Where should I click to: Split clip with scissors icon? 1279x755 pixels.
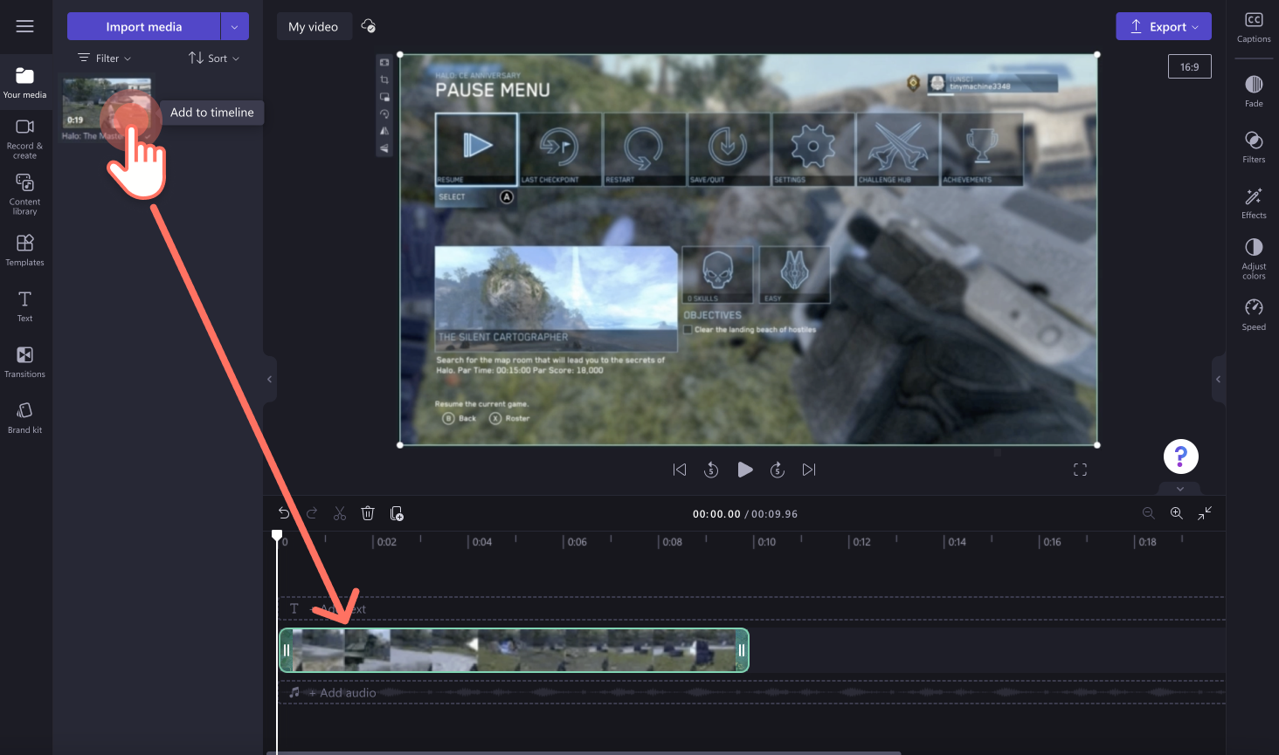tap(340, 513)
